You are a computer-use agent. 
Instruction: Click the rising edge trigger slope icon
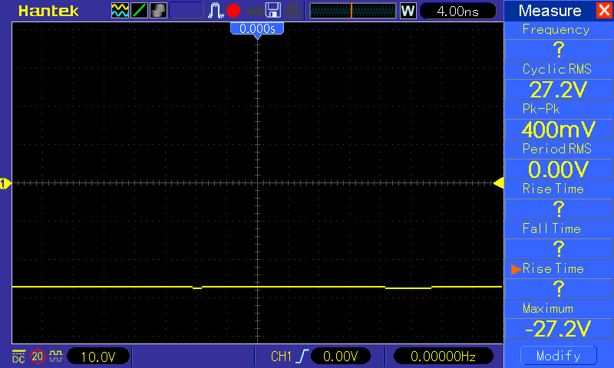[302, 356]
